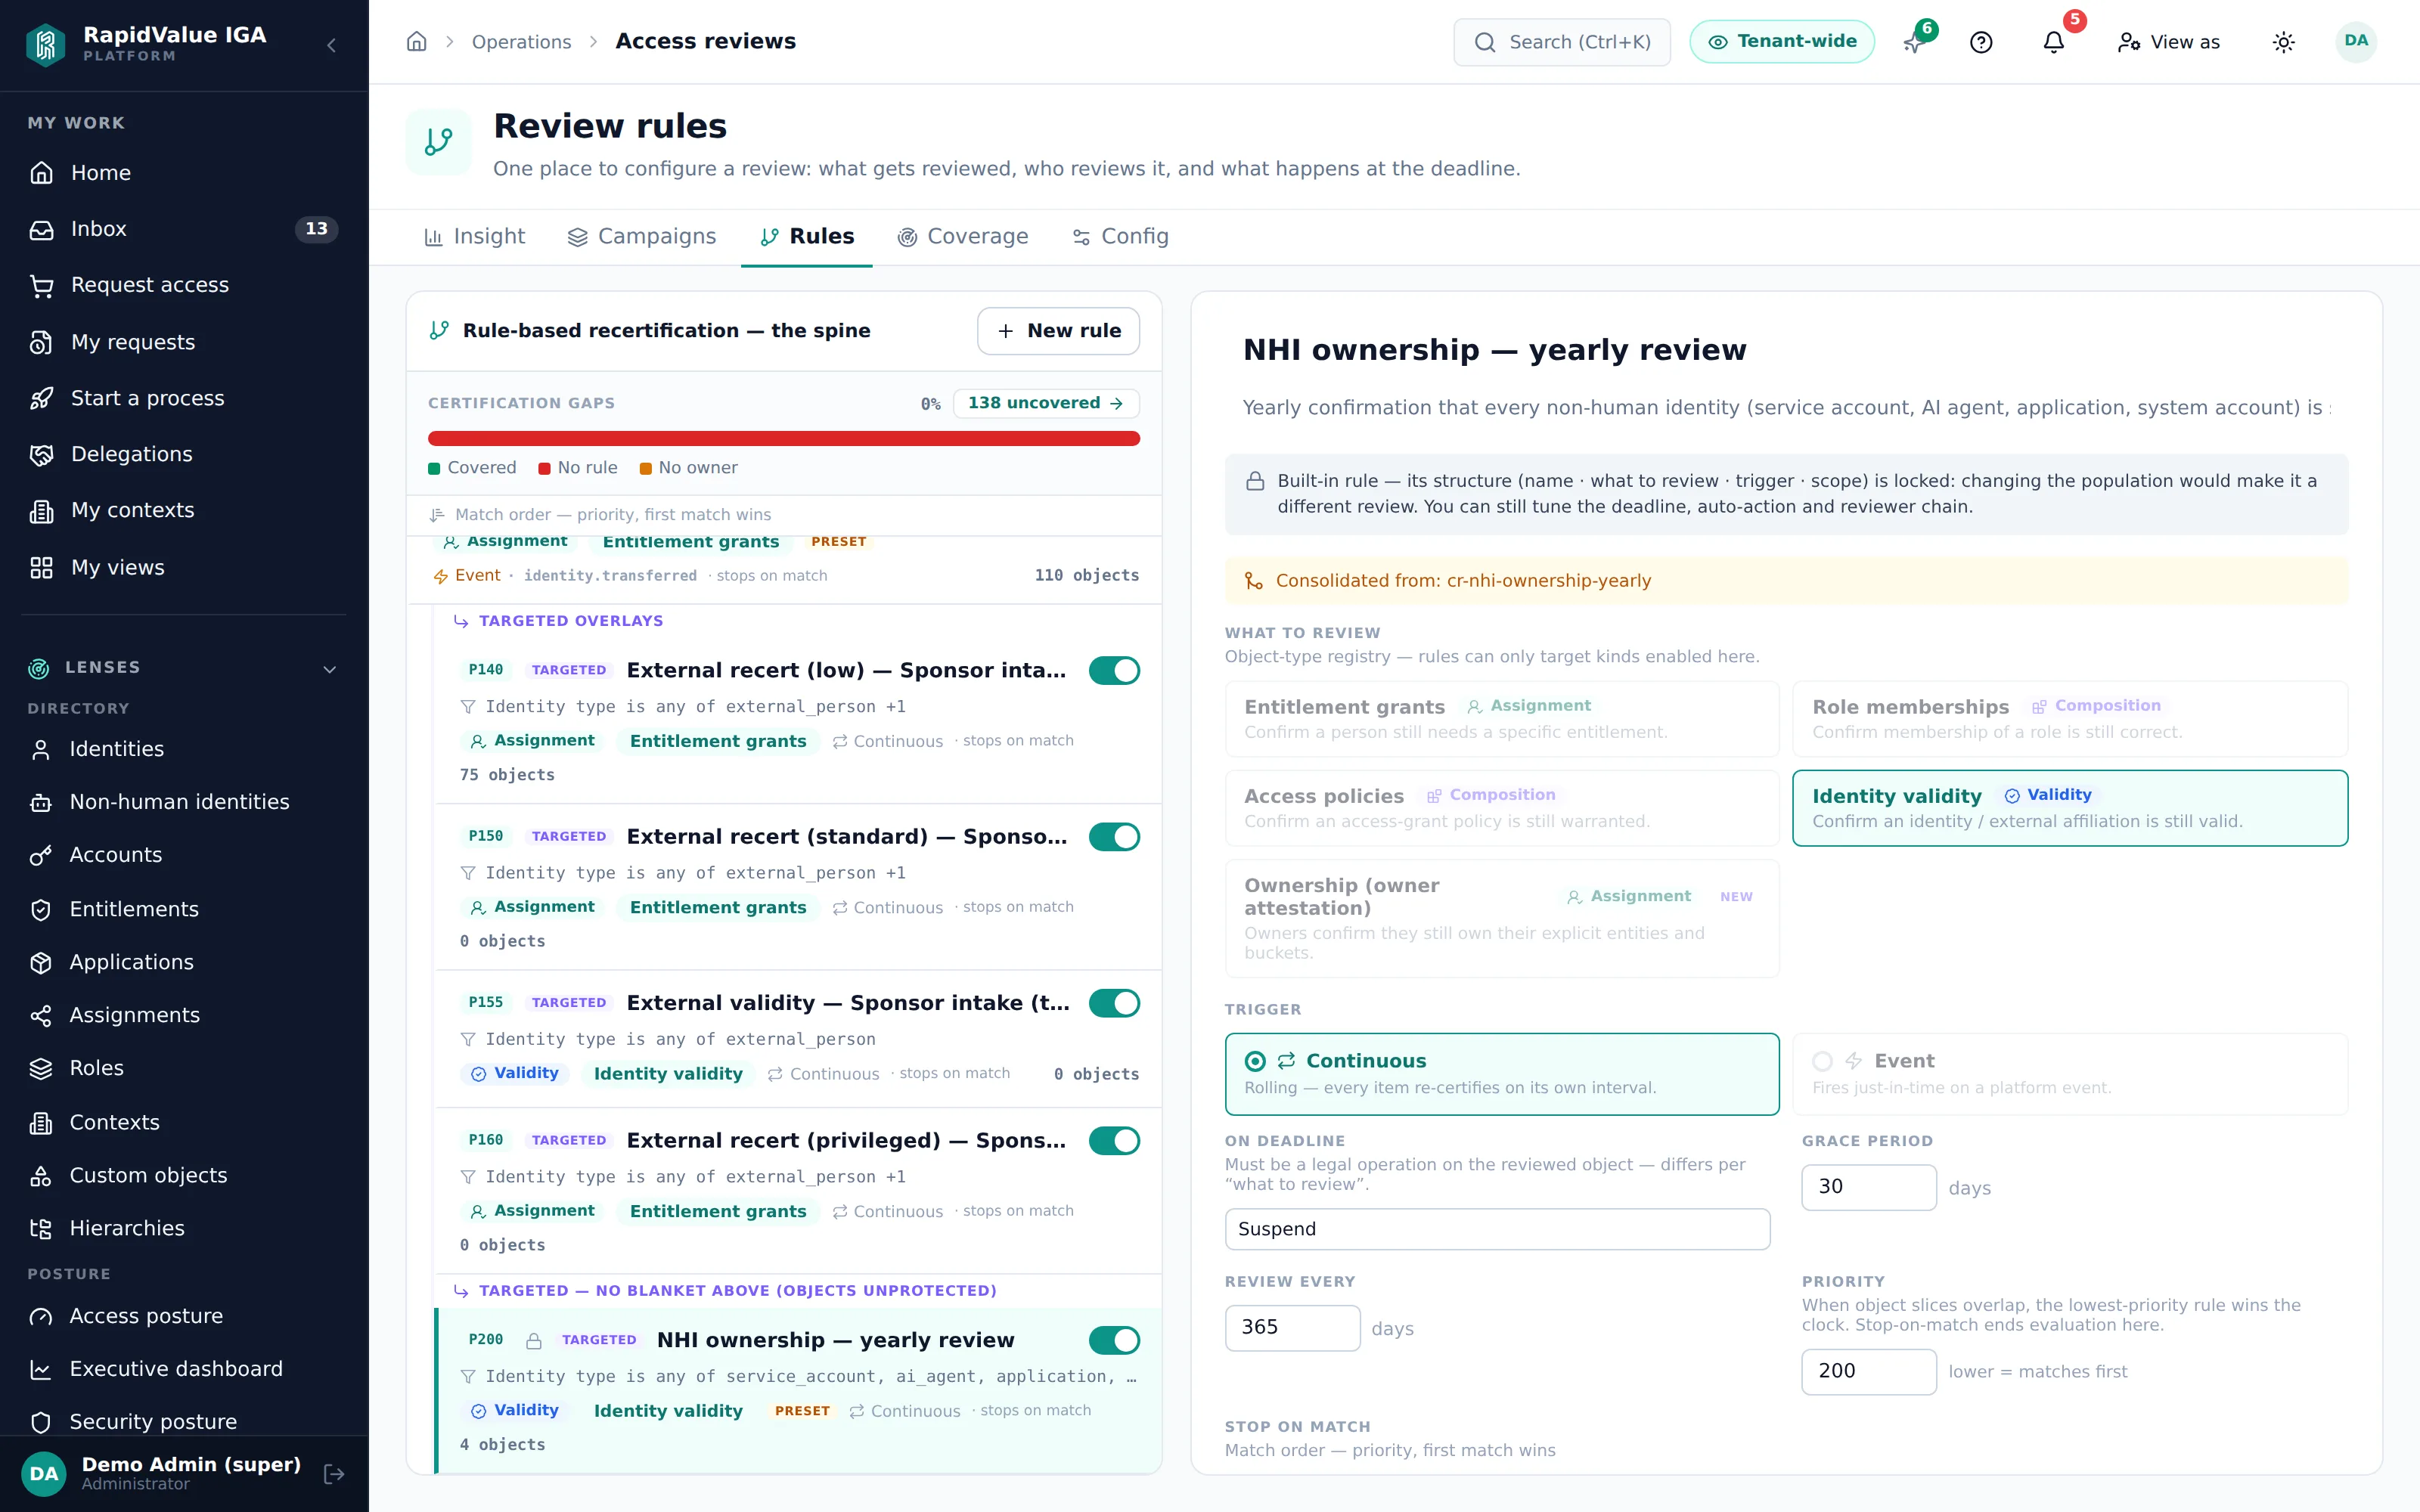Click the home breadcrumb icon
The height and width of the screenshot is (1512, 2420).
417,42
